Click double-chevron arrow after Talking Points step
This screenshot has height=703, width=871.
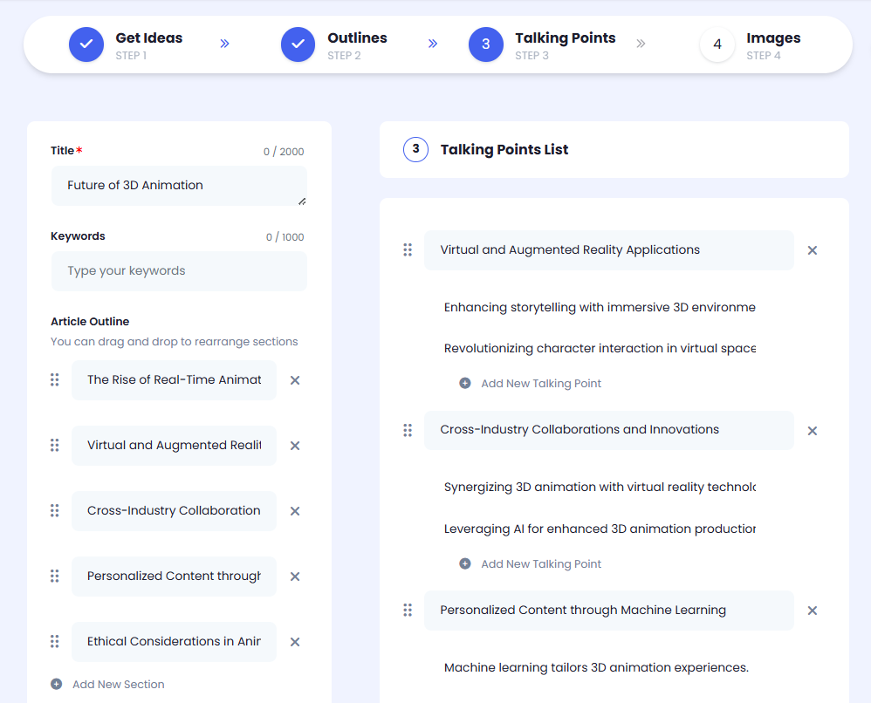[641, 44]
